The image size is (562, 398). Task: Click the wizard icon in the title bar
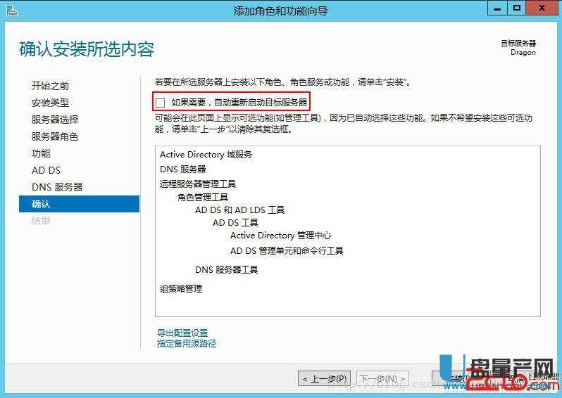pyautogui.click(x=10, y=10)
